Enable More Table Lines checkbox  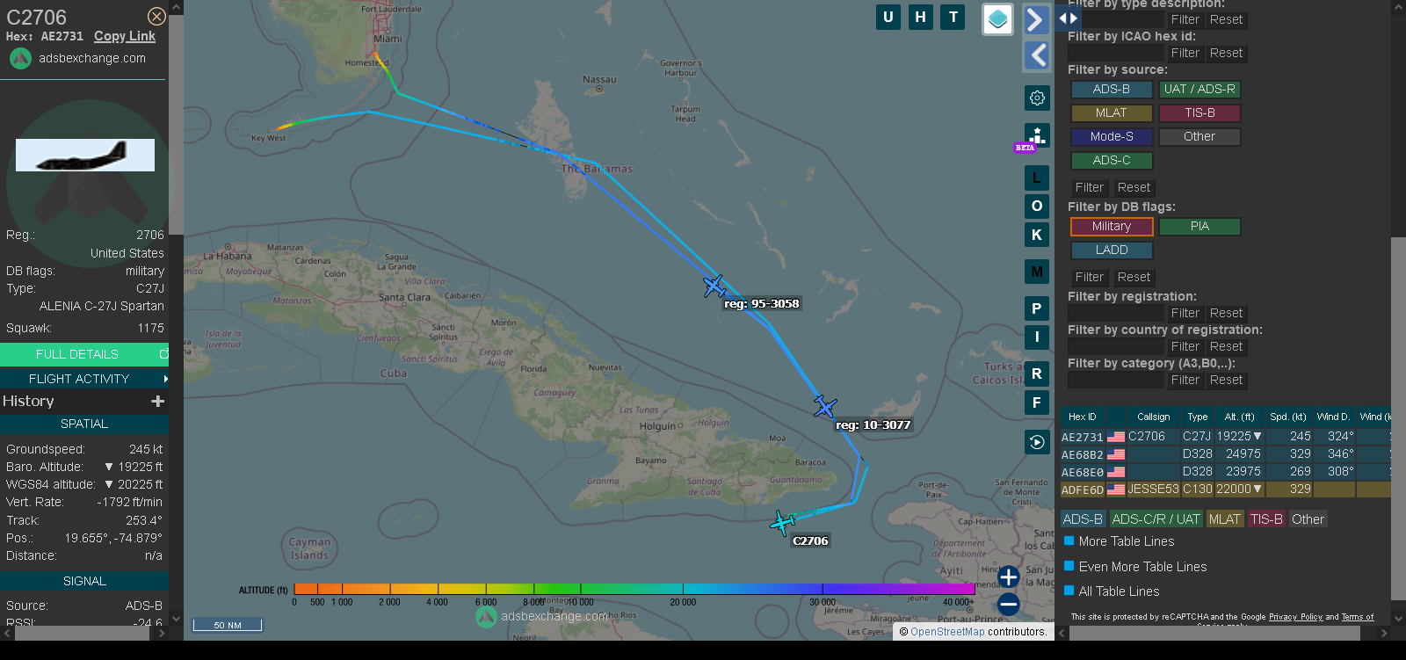click(1069, 540)
